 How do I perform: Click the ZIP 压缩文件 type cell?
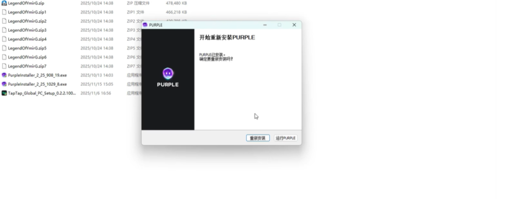click(138, 3)
